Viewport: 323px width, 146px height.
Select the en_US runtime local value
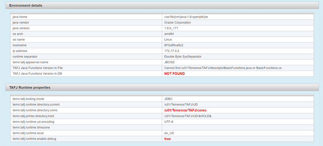pos(169,133)
